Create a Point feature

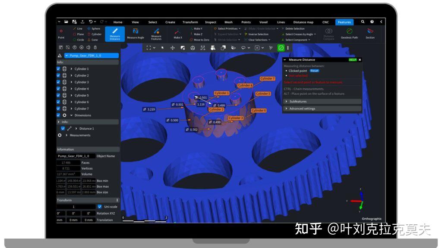pos(61,34)
